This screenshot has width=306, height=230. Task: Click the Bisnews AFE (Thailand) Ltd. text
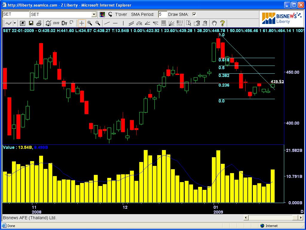click(30, 218)
